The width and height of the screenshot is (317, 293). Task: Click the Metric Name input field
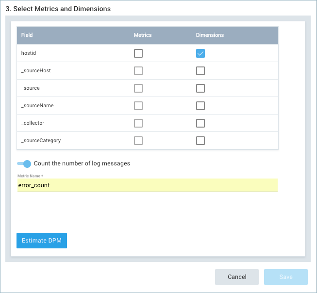click(147, 185)
